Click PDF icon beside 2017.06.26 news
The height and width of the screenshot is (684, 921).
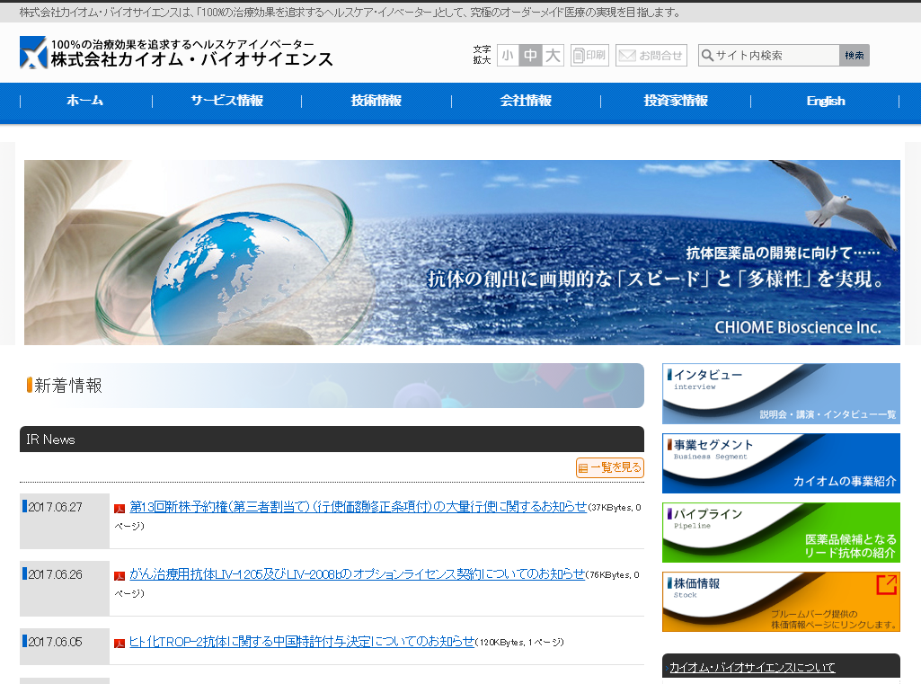click(x=120, y=576)
